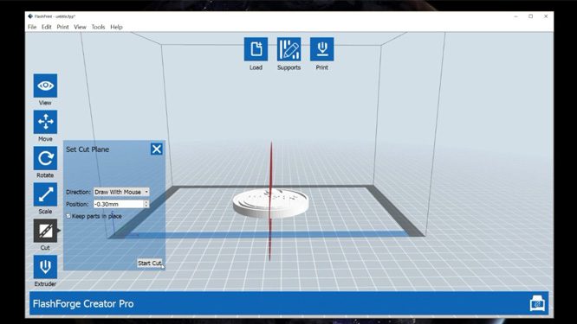Open the Extruder tool
The image size is (577, 324).
pos(45,267)
